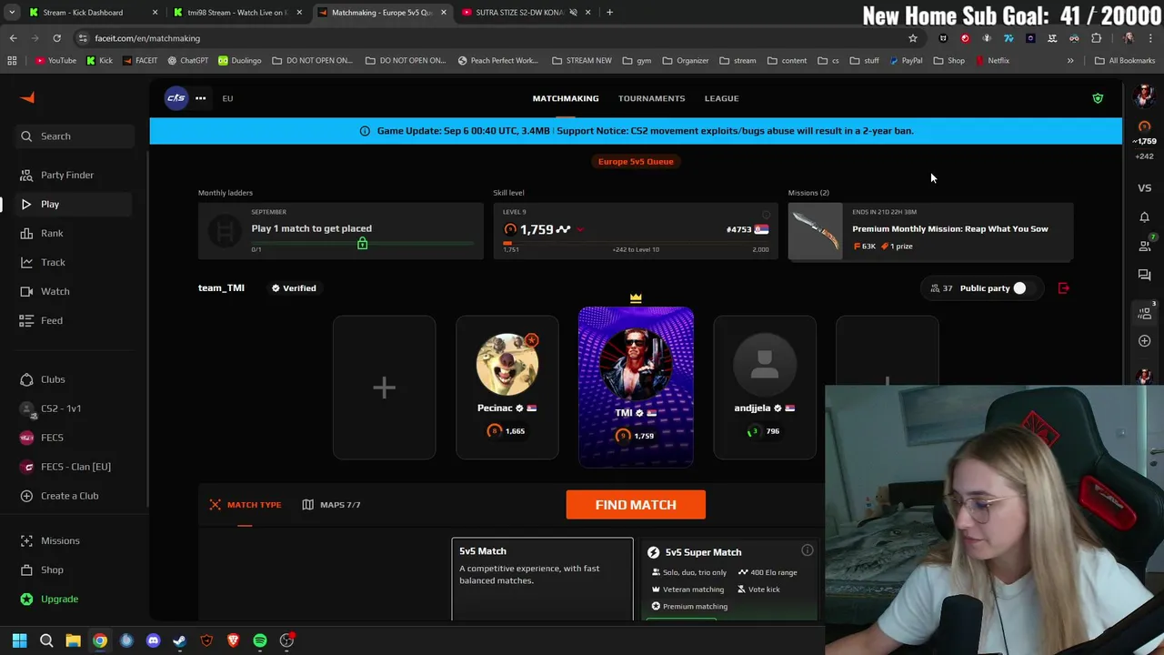The width and height of the screenshot is (1164, 655).
Task: Open the Chrome extensions puzzle icon
Action: pos(1096,38)
